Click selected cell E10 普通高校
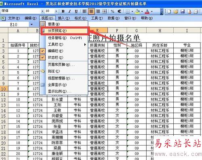The height and width of the screenshot is (160, 202). (97, 89)
